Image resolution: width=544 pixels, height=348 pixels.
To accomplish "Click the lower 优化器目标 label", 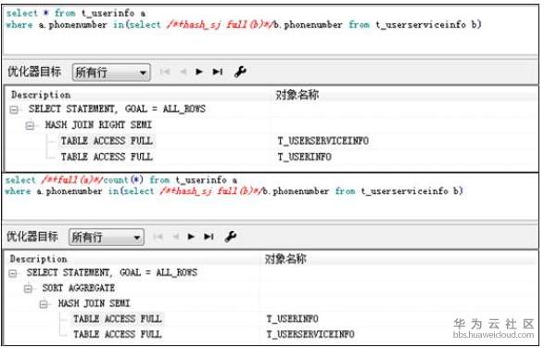I will [x=32, y=237].
